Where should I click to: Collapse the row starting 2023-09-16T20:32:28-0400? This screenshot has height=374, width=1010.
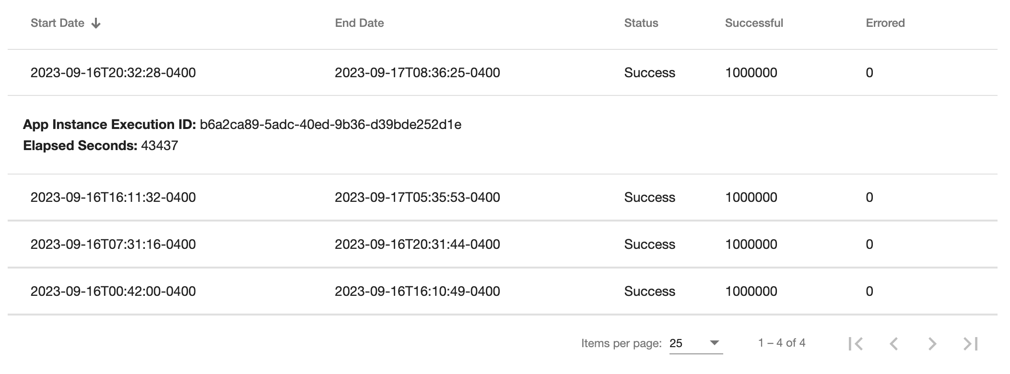point(113,73)
